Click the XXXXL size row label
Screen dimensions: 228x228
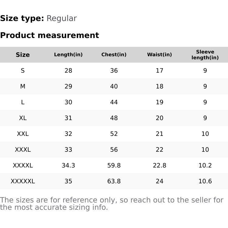pyautogui.click(x=23, y=165)
